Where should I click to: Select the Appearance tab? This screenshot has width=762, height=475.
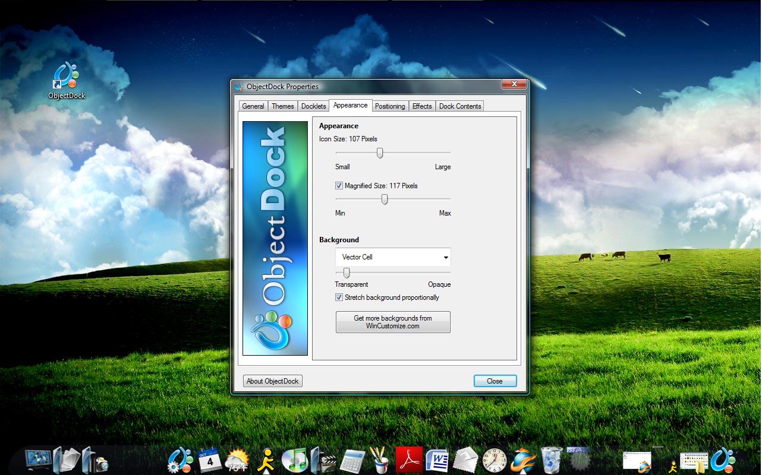[350, 105]
